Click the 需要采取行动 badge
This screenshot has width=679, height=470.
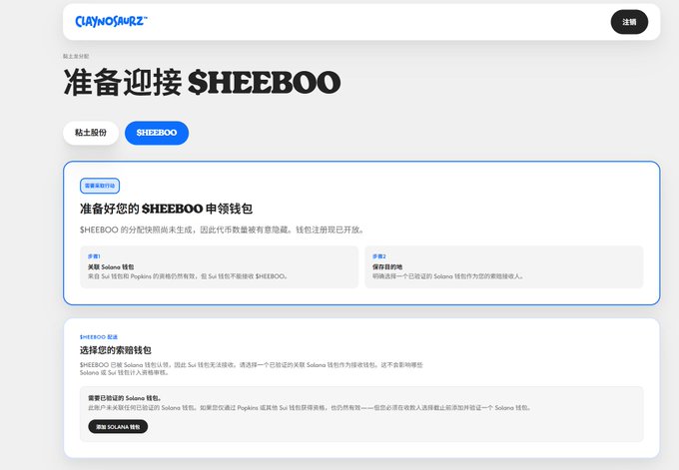[x=100, y=186]
